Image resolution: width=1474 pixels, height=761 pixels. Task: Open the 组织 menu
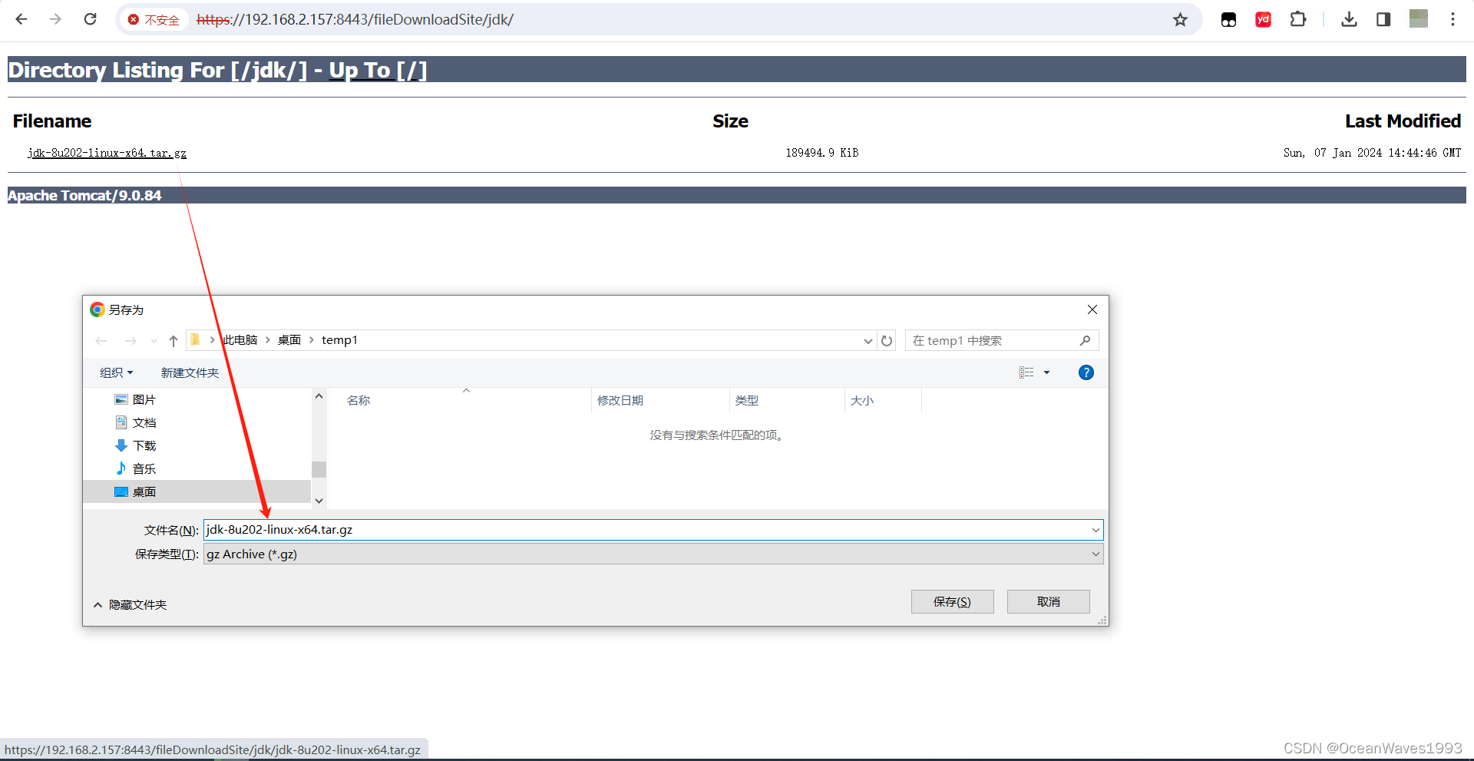pos(117,372)
